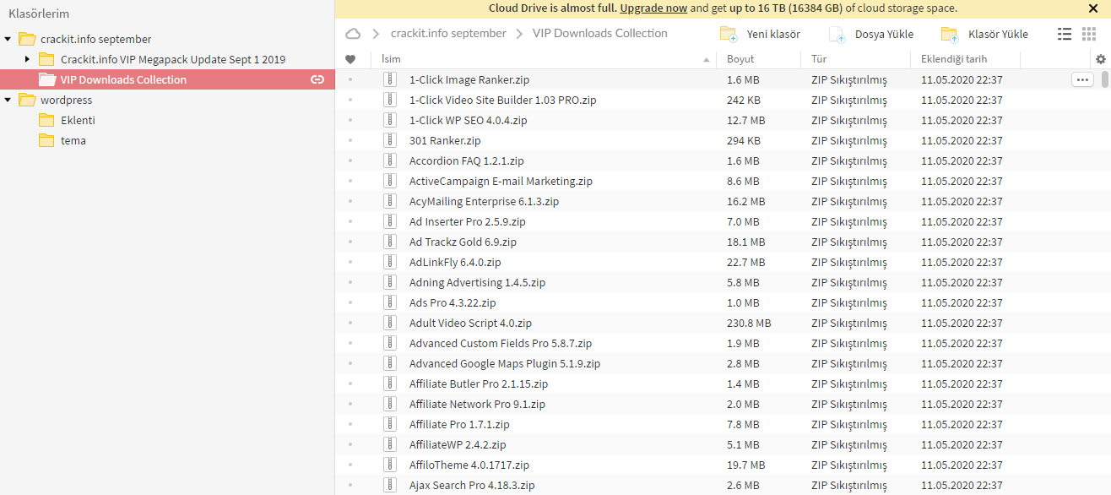Select file name 301 Ranker.zip
Screen dimensions: 1111x495
pyautogui.click(x=445, y=140)
